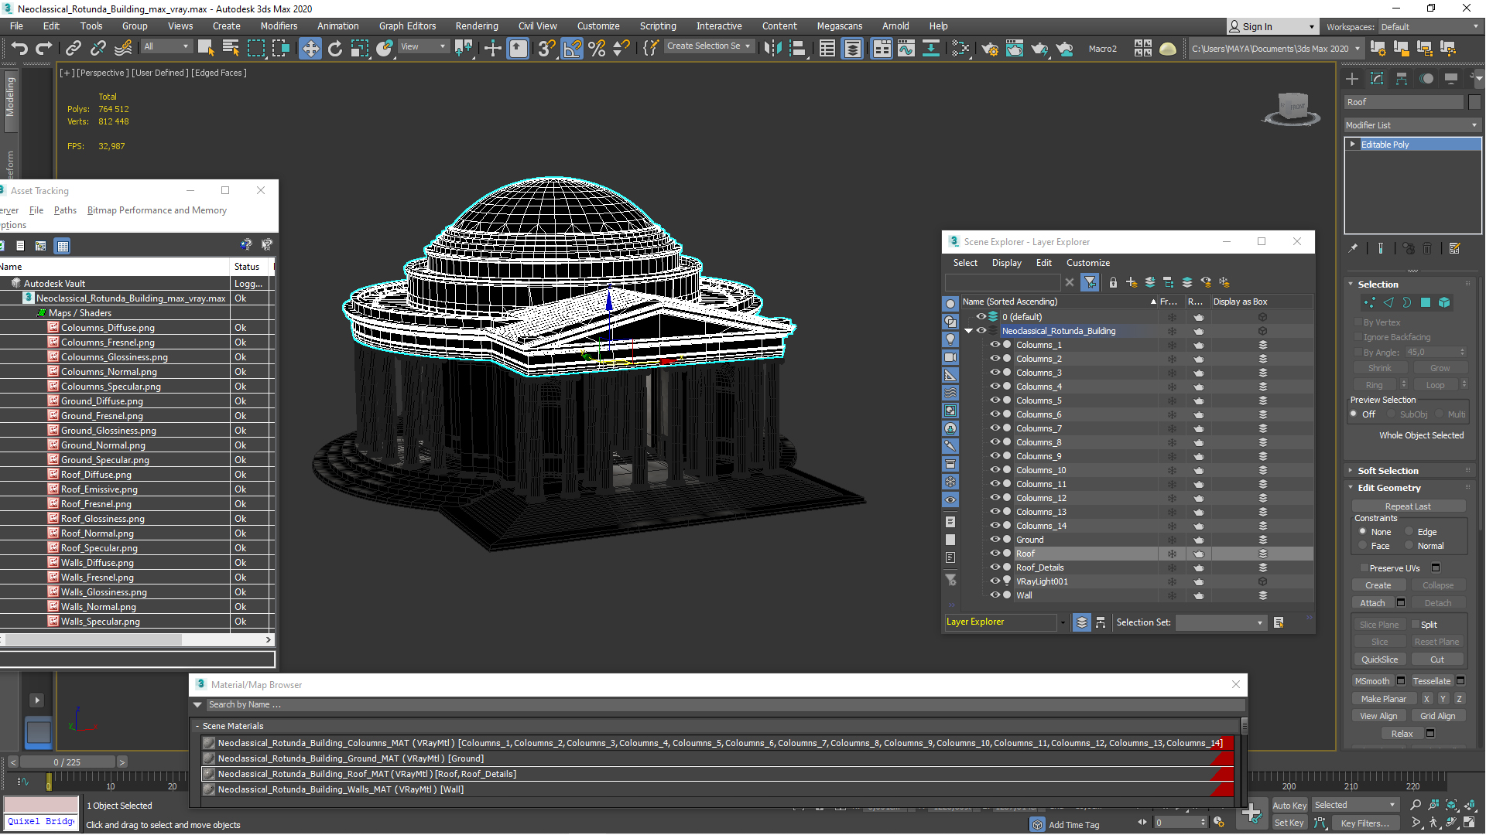Toggle visibility of the Wall object
1486x835 pixels.
(995, 595)
